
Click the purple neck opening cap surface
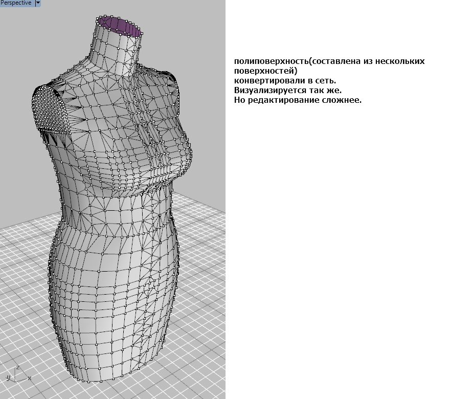point(120,26)
